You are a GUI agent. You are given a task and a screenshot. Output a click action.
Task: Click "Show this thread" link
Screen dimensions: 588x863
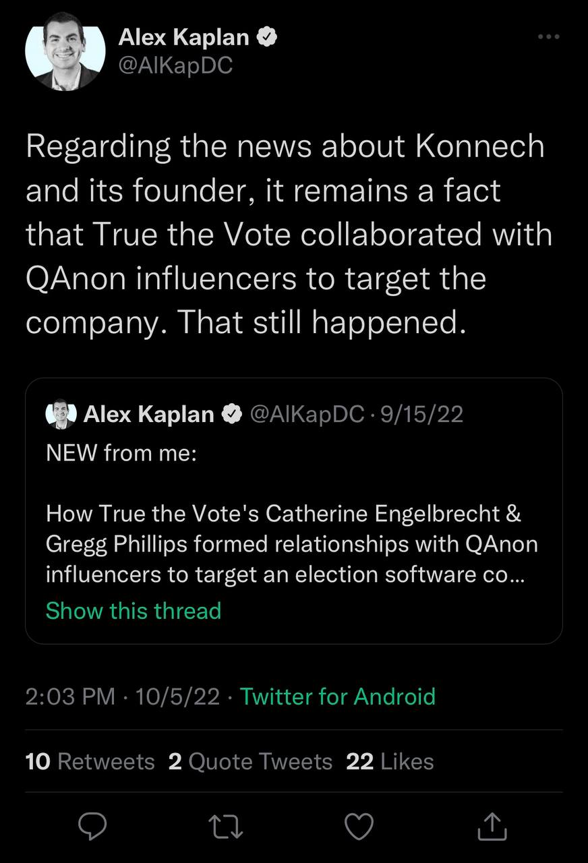click(134, 611)
